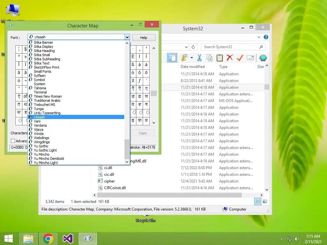Viewport: 327px width, 245px height.
Task: Click the Help button in Character Map
Action: [x=144, y=38]
